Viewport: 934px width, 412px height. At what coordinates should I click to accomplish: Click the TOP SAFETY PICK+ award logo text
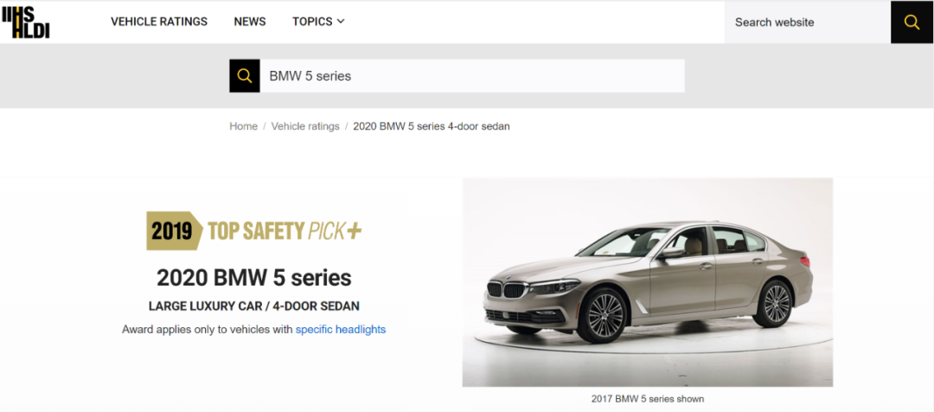(285, 231)
